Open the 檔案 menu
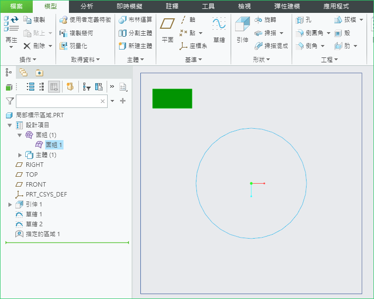This screenshot has width=374, height=299. [16, 6]
